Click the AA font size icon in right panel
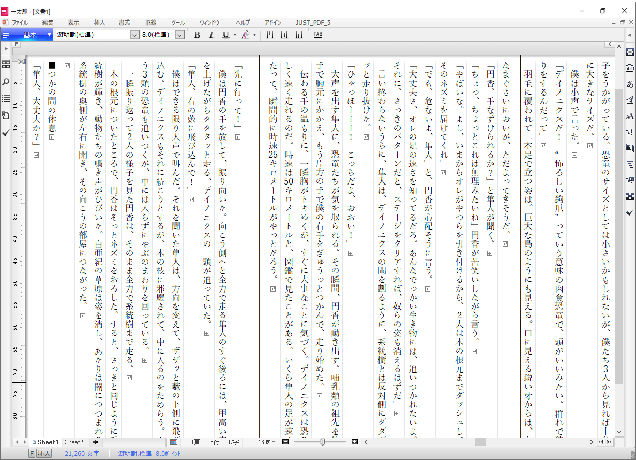Image resolution: width=636 pixels, height=460 pixels. pos(629,116)
